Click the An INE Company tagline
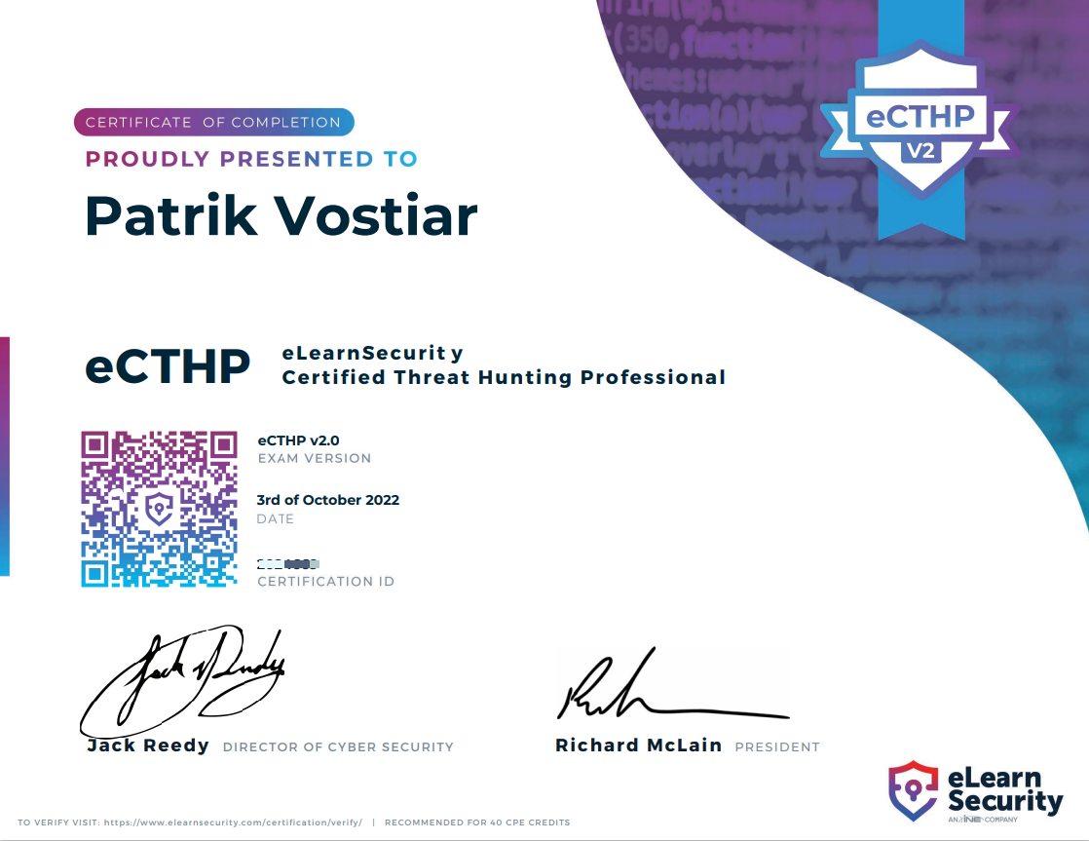The image size is (1089, 841). [983, 820]
